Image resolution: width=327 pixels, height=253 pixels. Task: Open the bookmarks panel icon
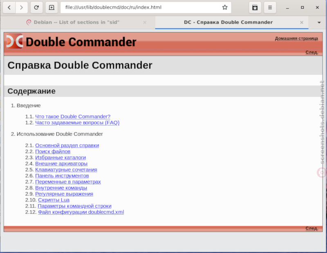(255, 7)
